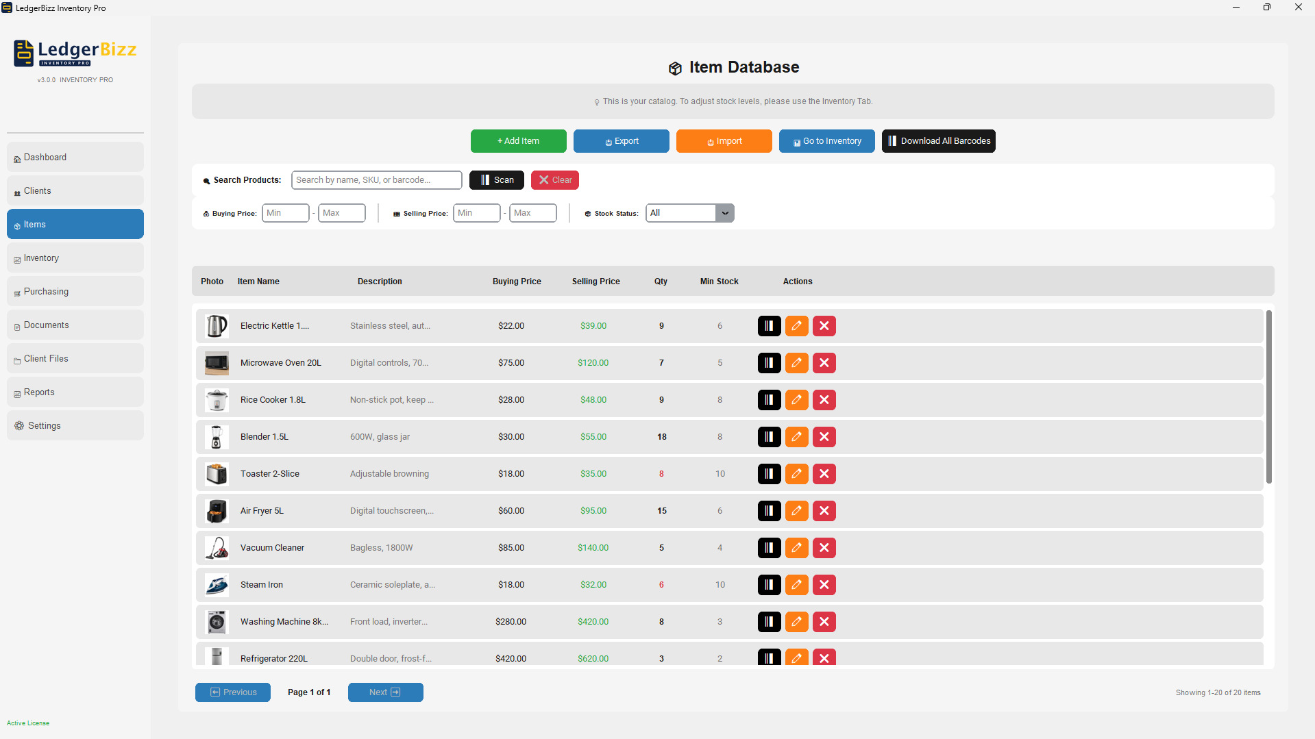
Task: Delete the Microwave Oven 20L item
Action: (x=824, y=363)
